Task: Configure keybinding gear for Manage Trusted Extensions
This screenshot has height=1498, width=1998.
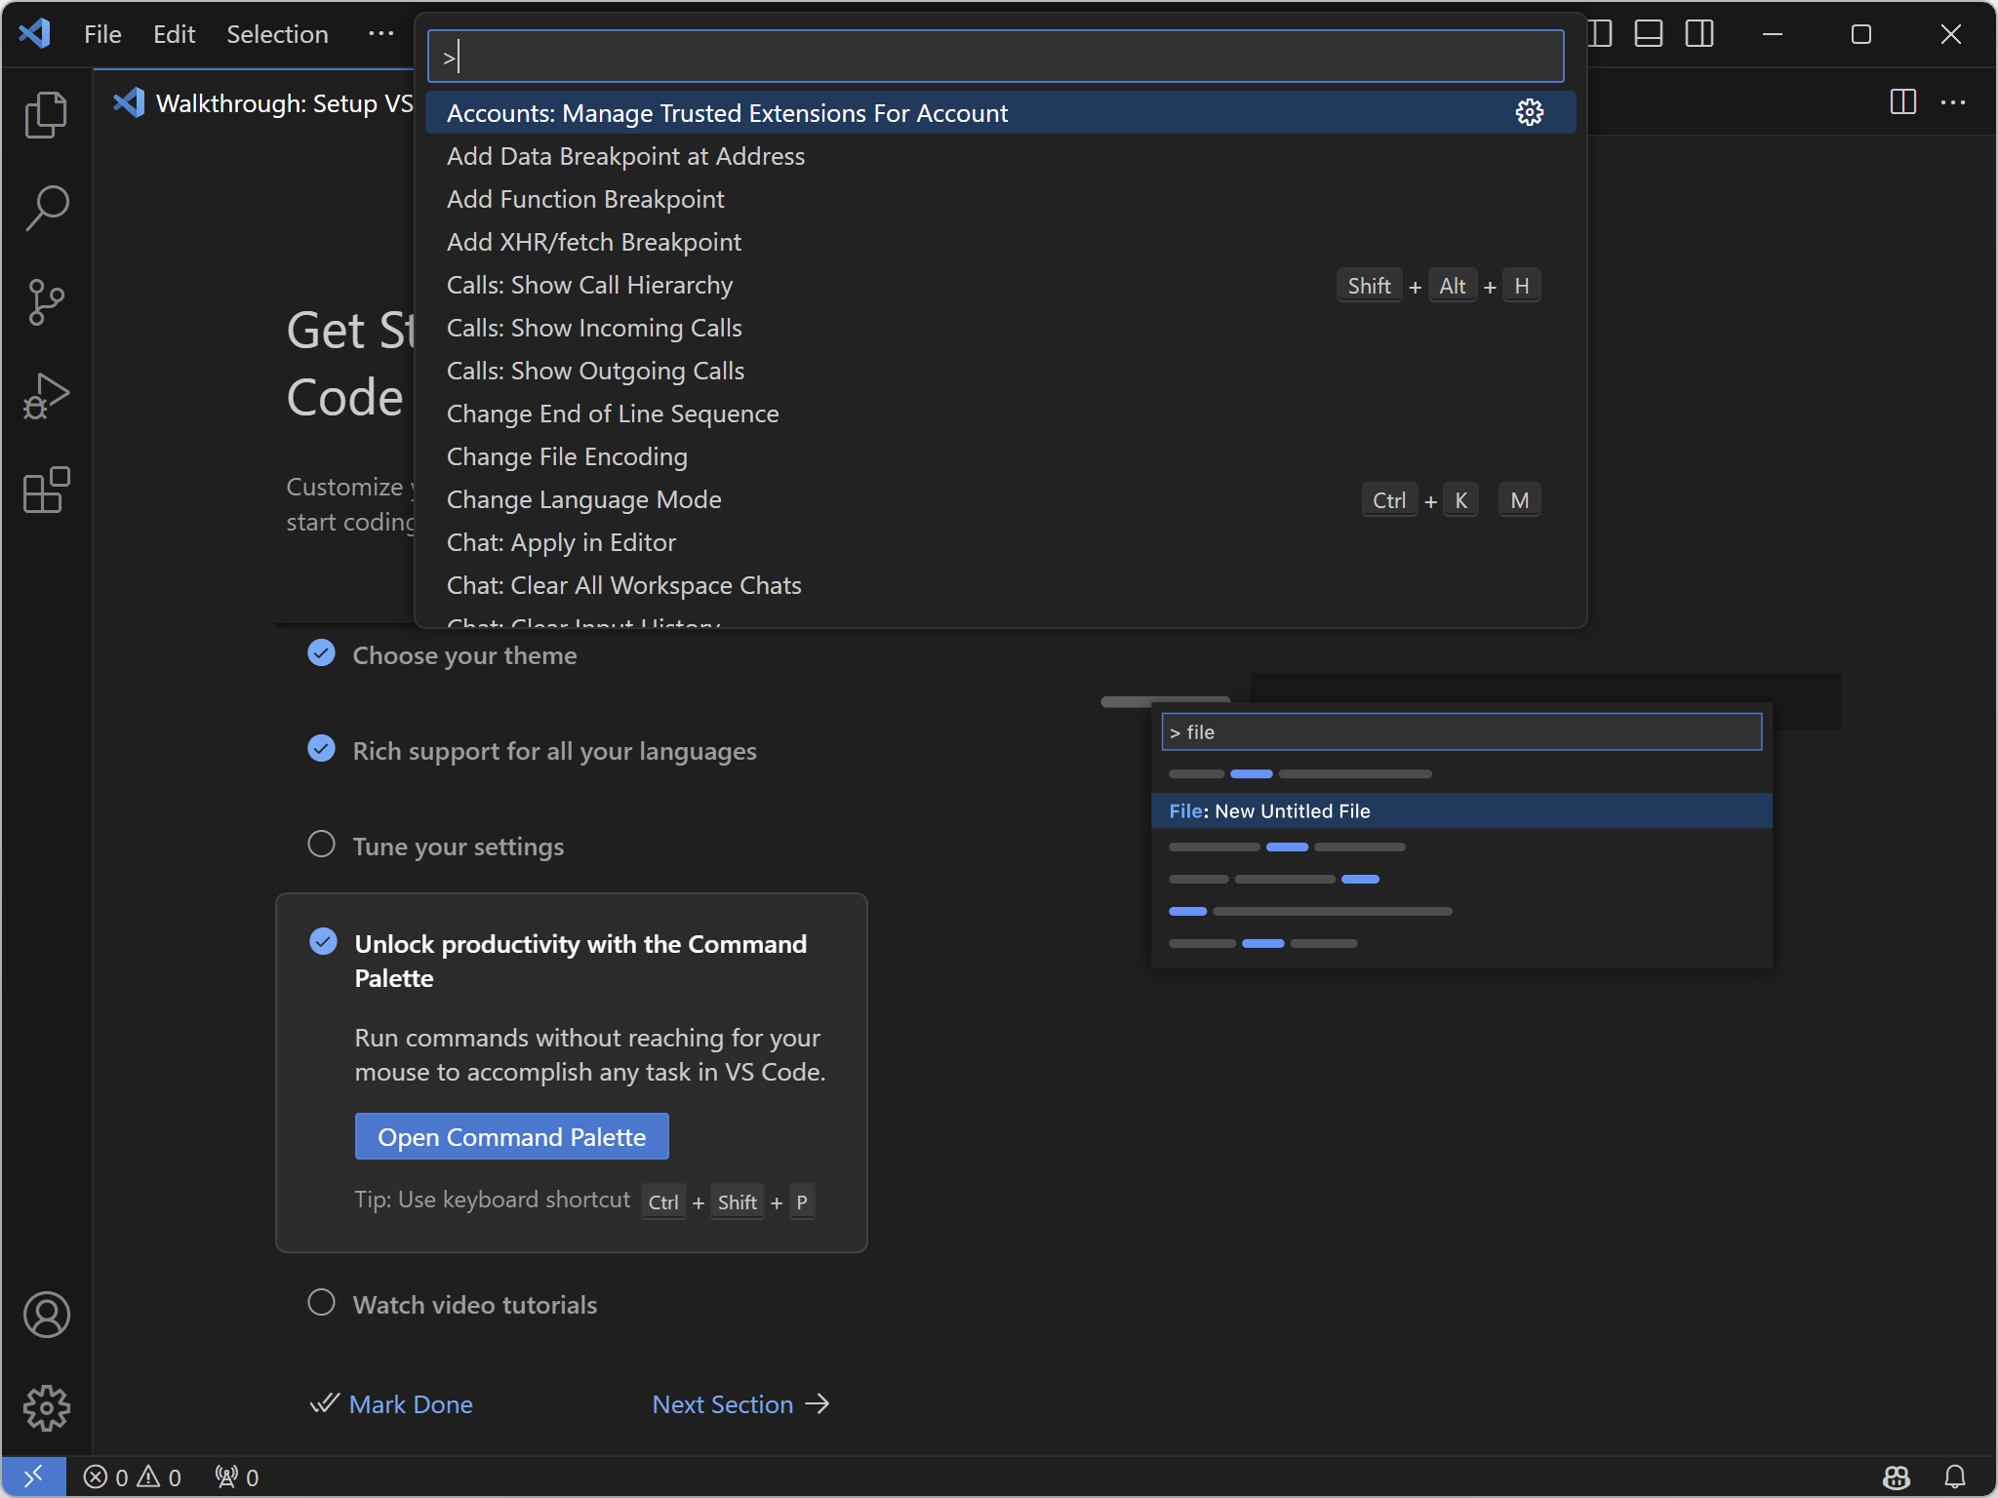Action: (x=1529, y=113)
